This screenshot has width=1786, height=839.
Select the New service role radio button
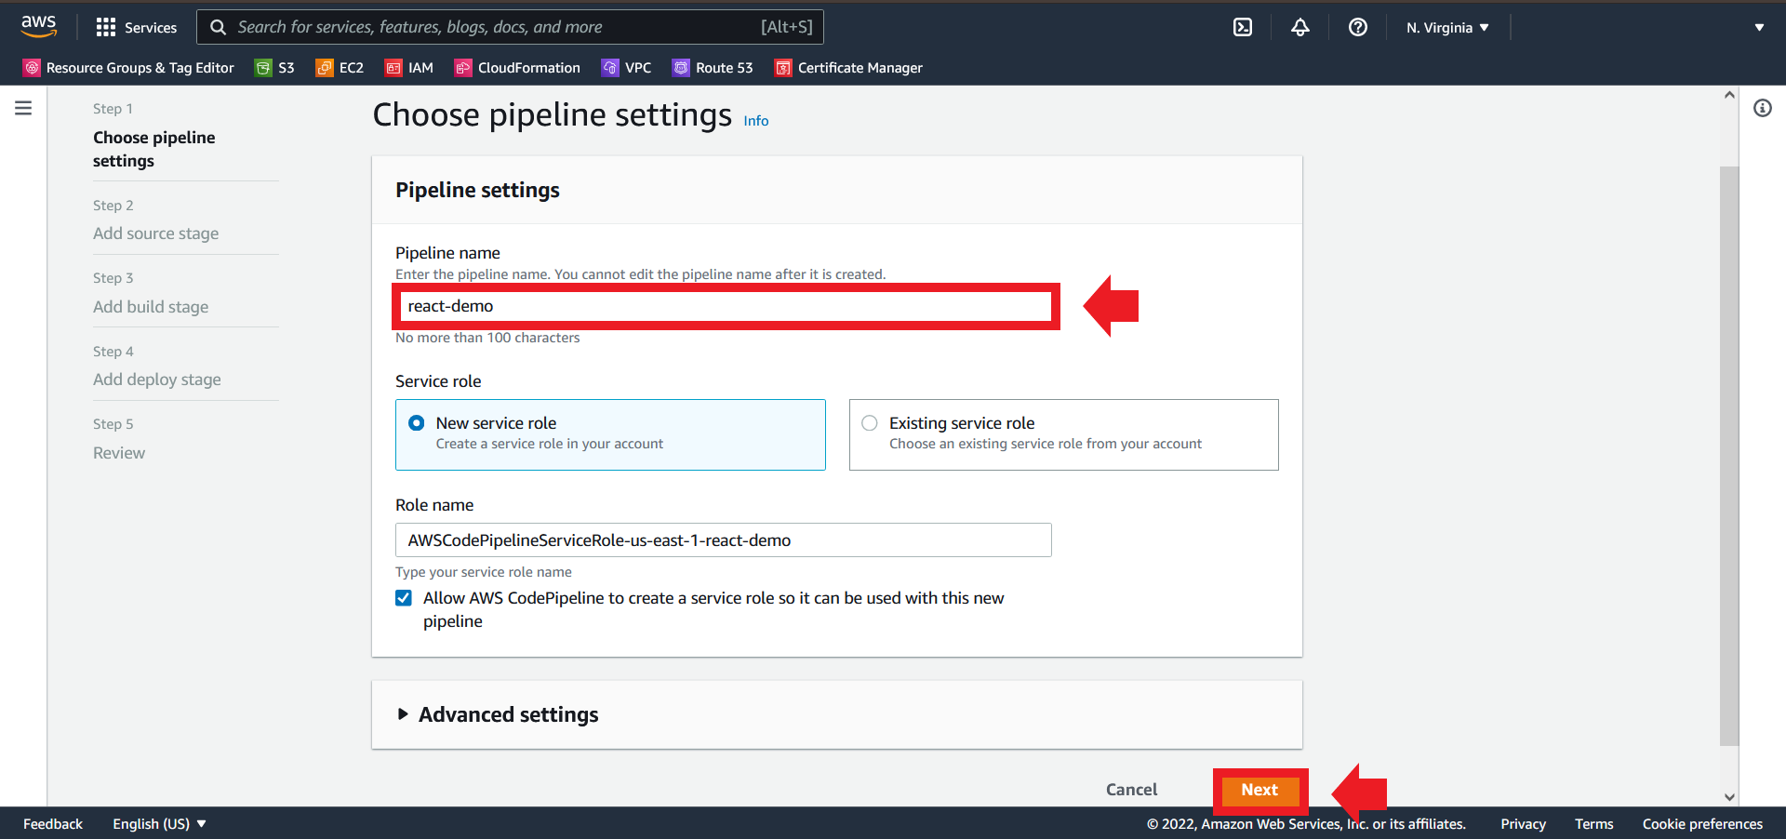(416, 422)
